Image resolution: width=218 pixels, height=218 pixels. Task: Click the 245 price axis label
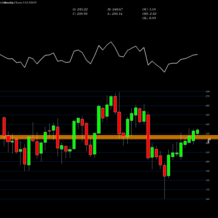point(208,124)
